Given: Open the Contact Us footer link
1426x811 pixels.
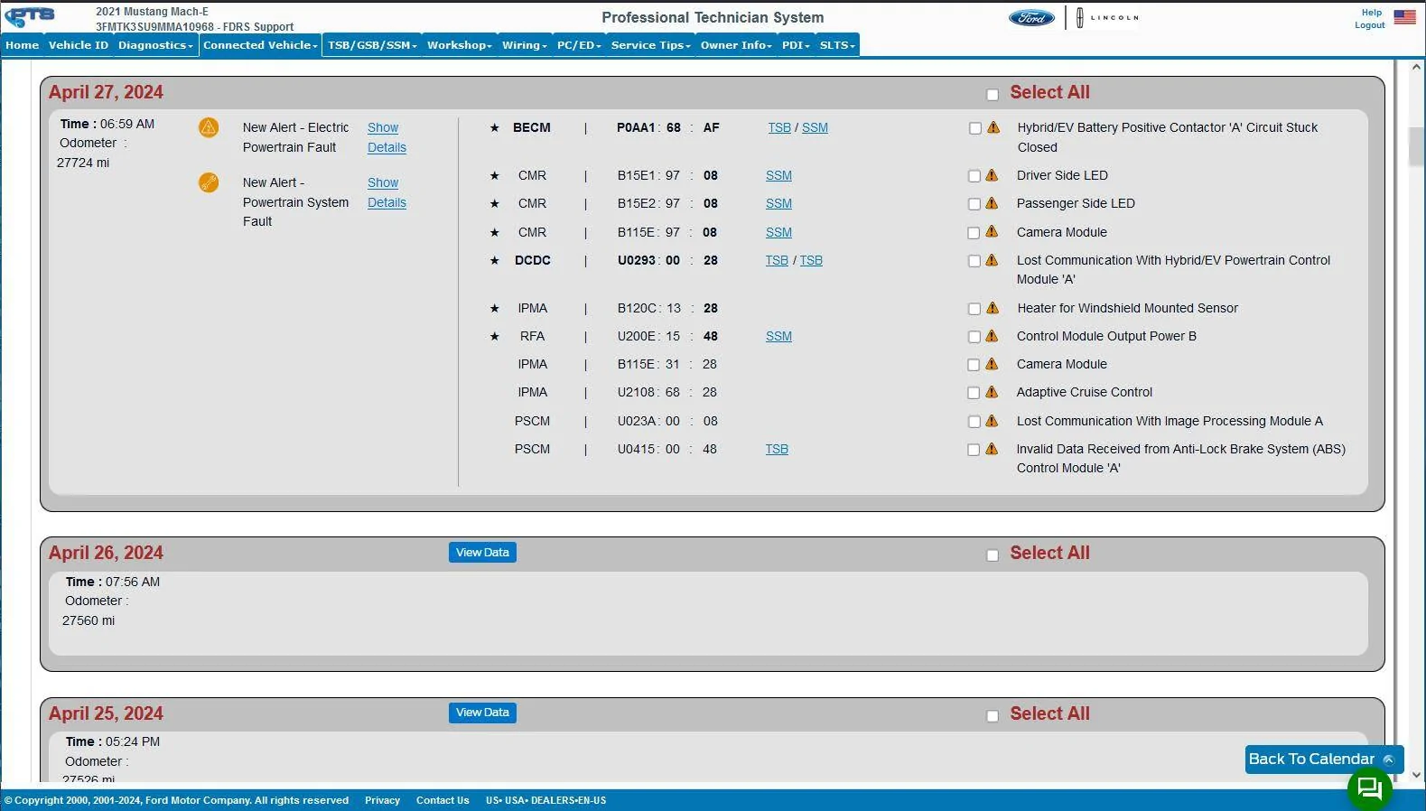Looking at the screenshot, I should (443, 800).
